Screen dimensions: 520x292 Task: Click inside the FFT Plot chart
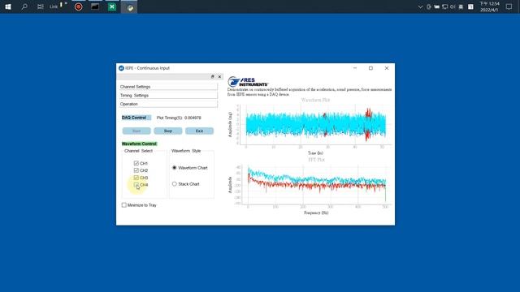tap(316, 184)
